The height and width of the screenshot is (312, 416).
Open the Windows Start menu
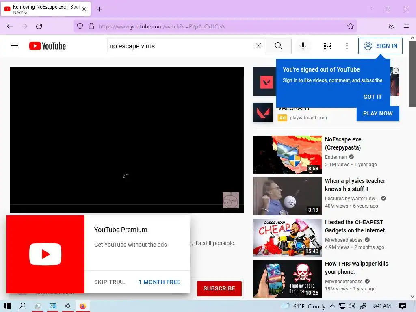click(x=7, y=306)
